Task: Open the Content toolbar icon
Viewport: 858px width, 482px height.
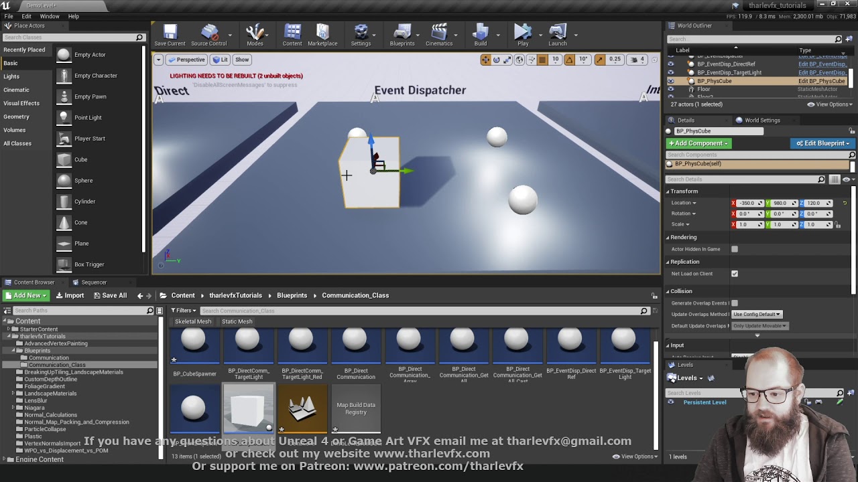Action: [x=292, y=35]
